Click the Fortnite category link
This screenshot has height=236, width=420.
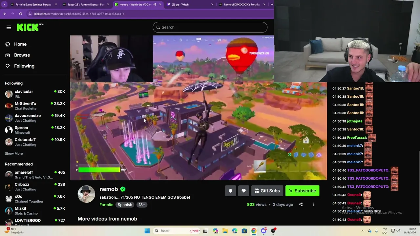pyautogui.click(x=106, y=205)
